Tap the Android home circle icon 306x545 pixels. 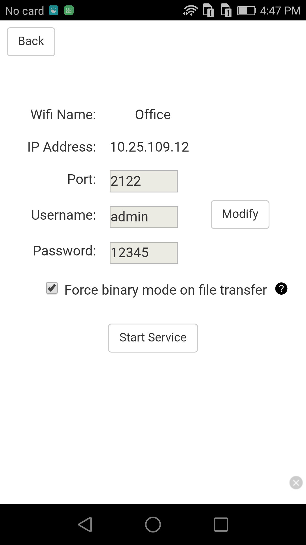click(x=153, y=524)
